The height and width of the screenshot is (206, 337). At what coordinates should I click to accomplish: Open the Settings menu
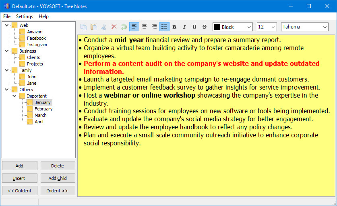(x=25, y=16)
